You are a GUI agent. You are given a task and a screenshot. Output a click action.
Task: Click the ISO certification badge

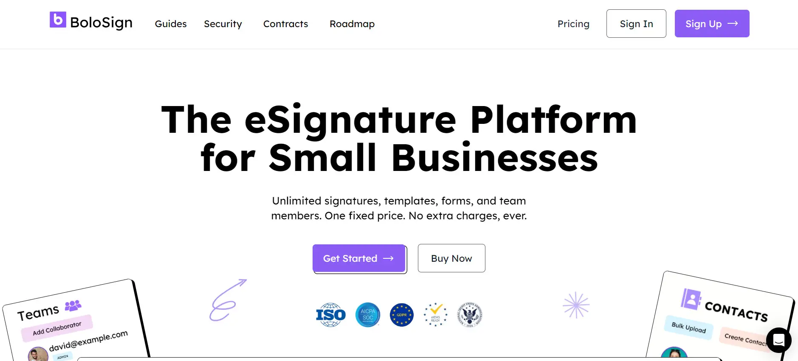(331, 315)
